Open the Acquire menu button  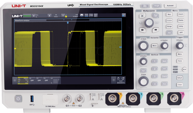pos(181,14)
